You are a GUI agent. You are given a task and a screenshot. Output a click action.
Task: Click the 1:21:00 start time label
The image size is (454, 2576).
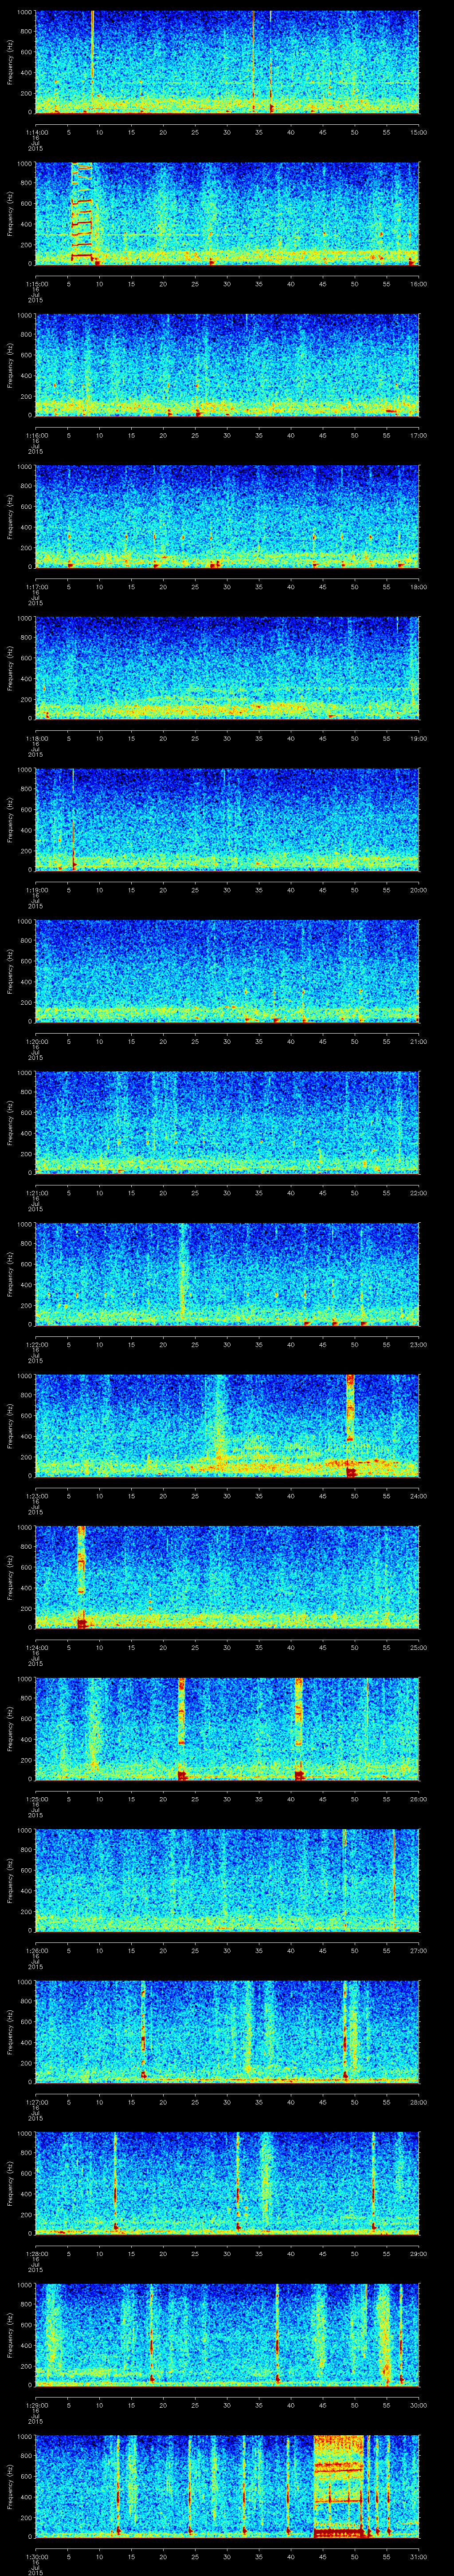tap(36, 1192)
